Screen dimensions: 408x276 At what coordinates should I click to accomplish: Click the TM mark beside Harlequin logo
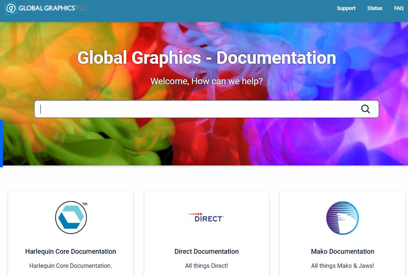(x=85, y=204)
